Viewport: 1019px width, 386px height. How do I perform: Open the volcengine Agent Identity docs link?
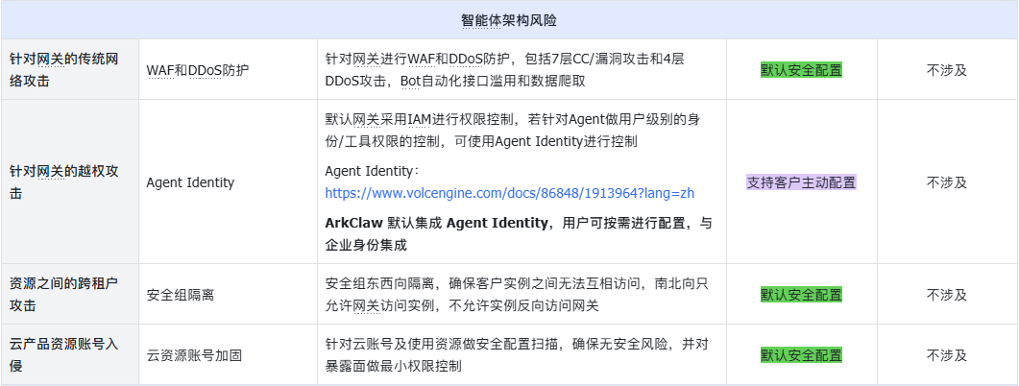(509, 193)
